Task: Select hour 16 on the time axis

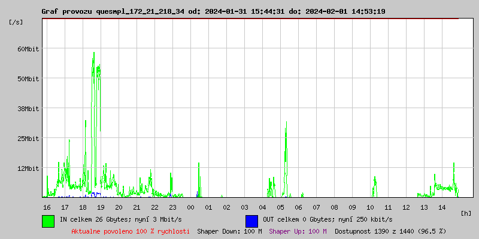Action: pos(47,207)
